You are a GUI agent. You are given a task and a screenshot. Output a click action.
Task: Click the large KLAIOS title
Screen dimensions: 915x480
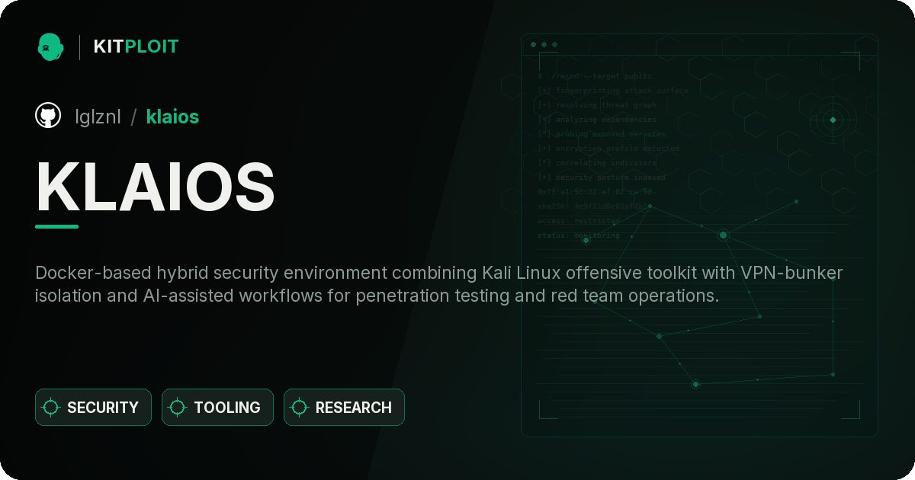156,187
